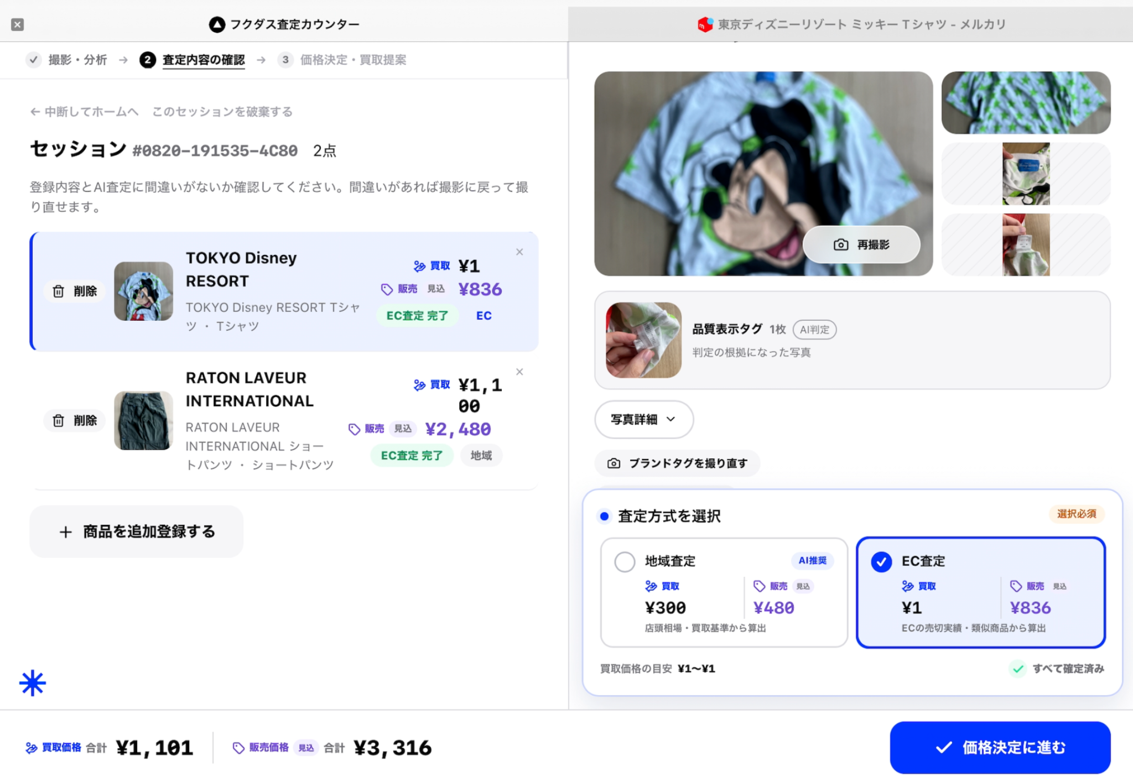Open the フクダス査定カウンター tab

click(284, 24)
